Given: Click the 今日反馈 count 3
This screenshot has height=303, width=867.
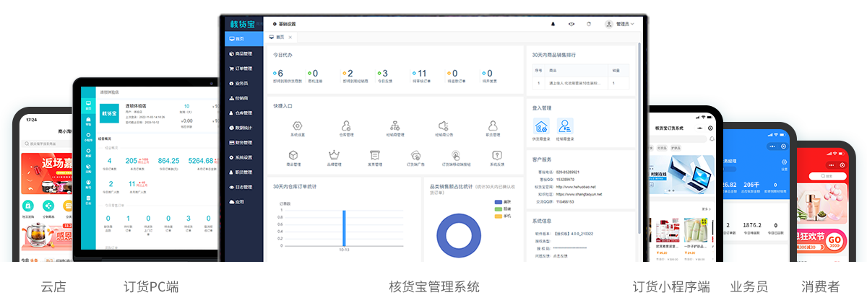Looking at the screenshot, I should pos(385,73).
